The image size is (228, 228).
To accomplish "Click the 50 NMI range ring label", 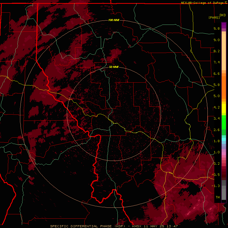I will tap(114, 67).
